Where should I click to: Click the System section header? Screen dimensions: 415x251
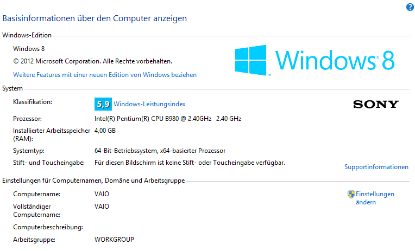(12, 88)
